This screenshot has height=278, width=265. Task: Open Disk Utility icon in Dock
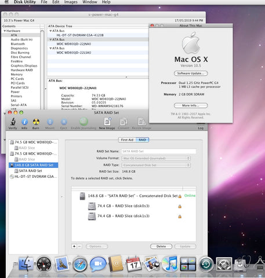[242, 264]
